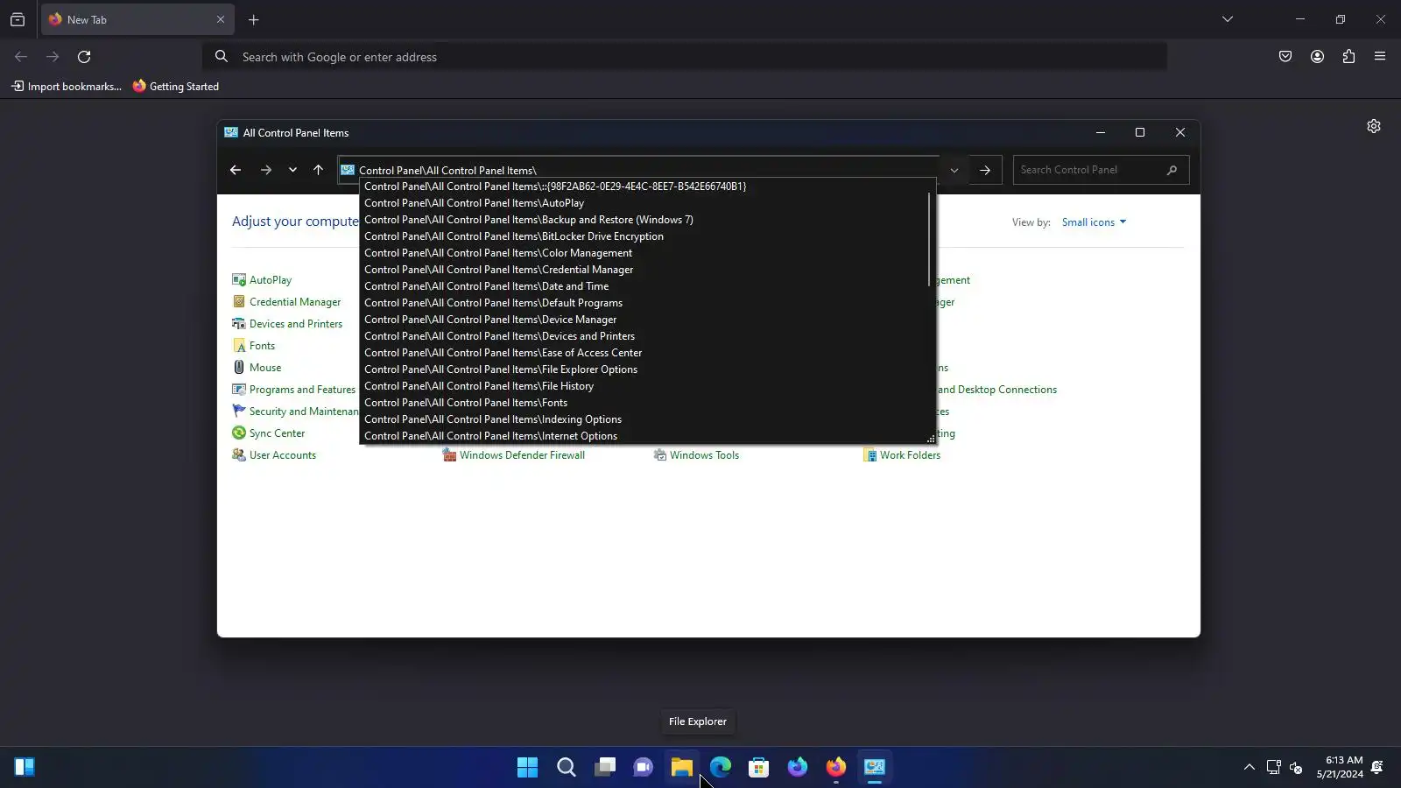This screenshot has width=1401, height=788.
Task: Open the Devices and Printers panel item
Action: [x=287, y=324]
